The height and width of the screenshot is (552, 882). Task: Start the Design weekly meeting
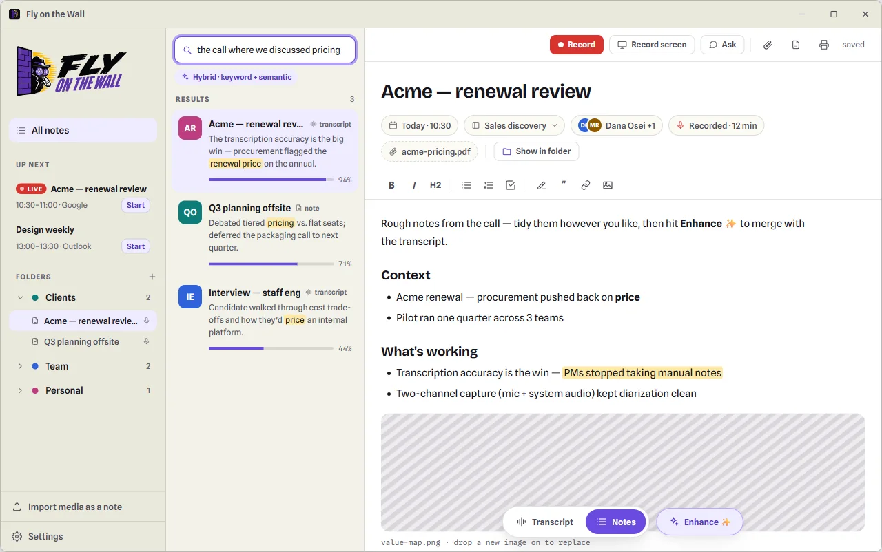pyautogui.click(x=136, y=246)
